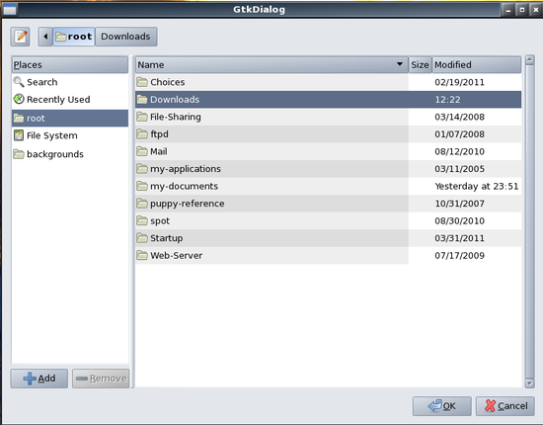543x425 pixels.
Task: Click the puppy-reference folder icon
Action: [142, 204]
